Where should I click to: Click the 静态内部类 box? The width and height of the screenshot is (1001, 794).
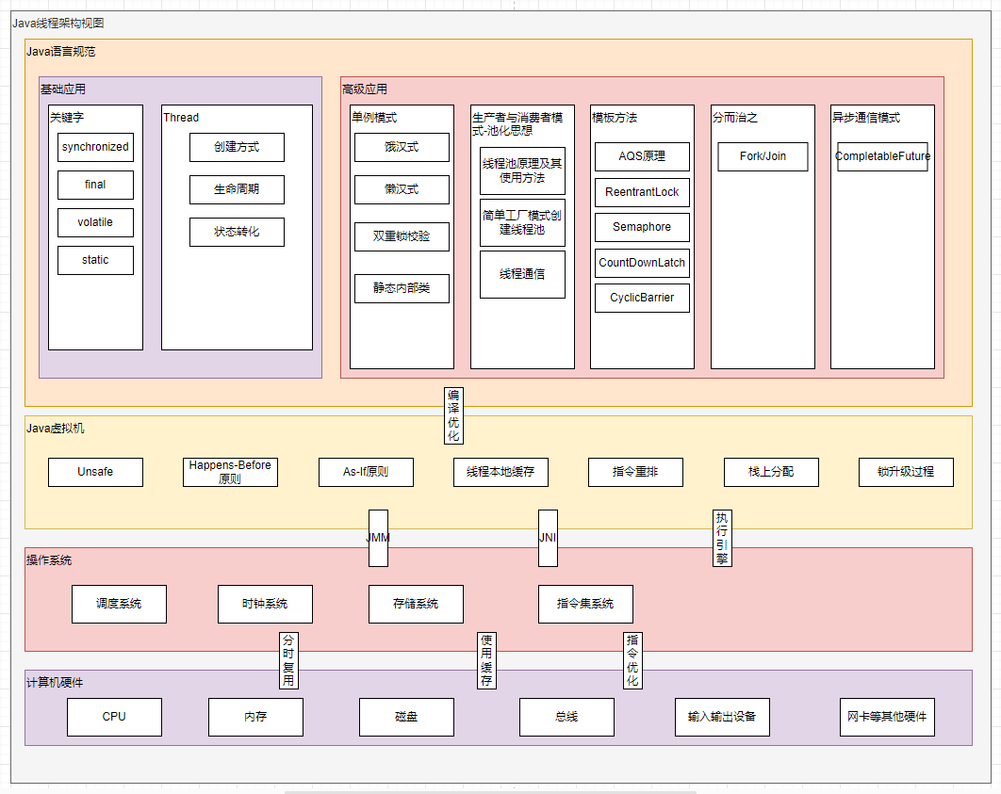[402, 288]
